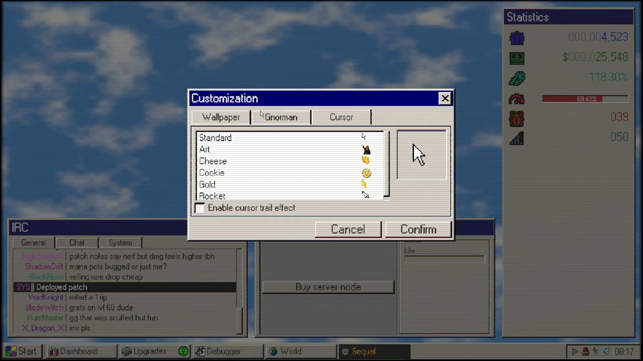Select the Standard cursor list item
Screen dimensions: 643x361
(215, 138)
